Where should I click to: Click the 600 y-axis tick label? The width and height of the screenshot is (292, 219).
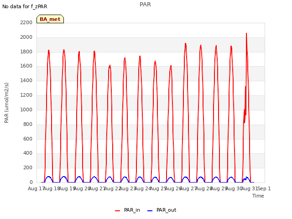tap(28, 139)
